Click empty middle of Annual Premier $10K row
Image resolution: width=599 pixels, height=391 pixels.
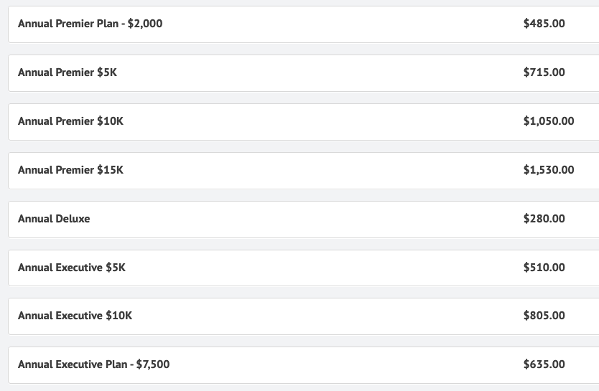323,121
